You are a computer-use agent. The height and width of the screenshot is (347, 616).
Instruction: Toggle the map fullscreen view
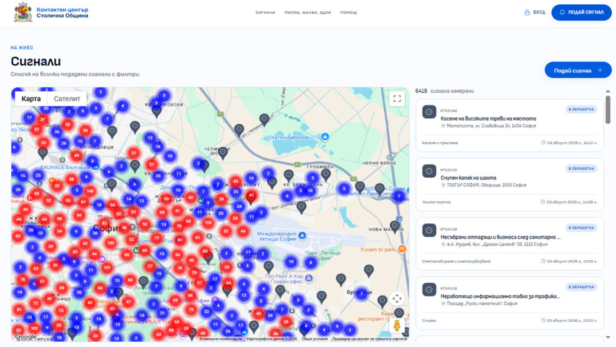(x=397, y=99)
